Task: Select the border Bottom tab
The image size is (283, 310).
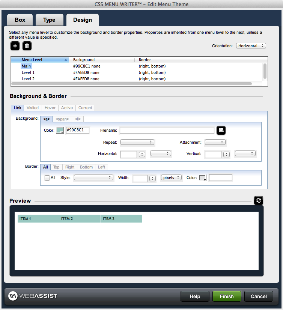Action: click(86, 167)
